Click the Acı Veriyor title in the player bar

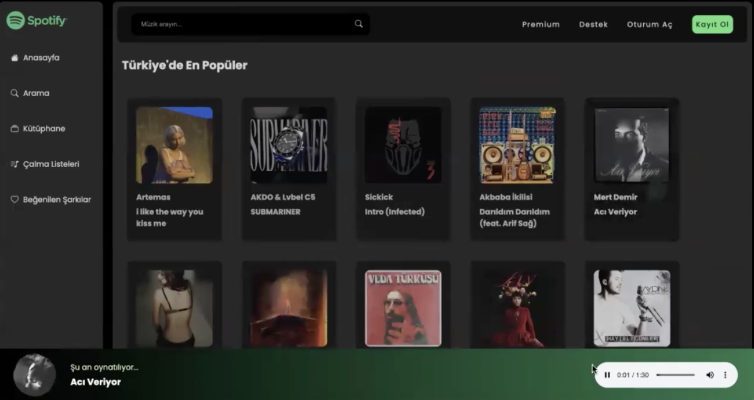pyautogui.click(x=96, y=382)
